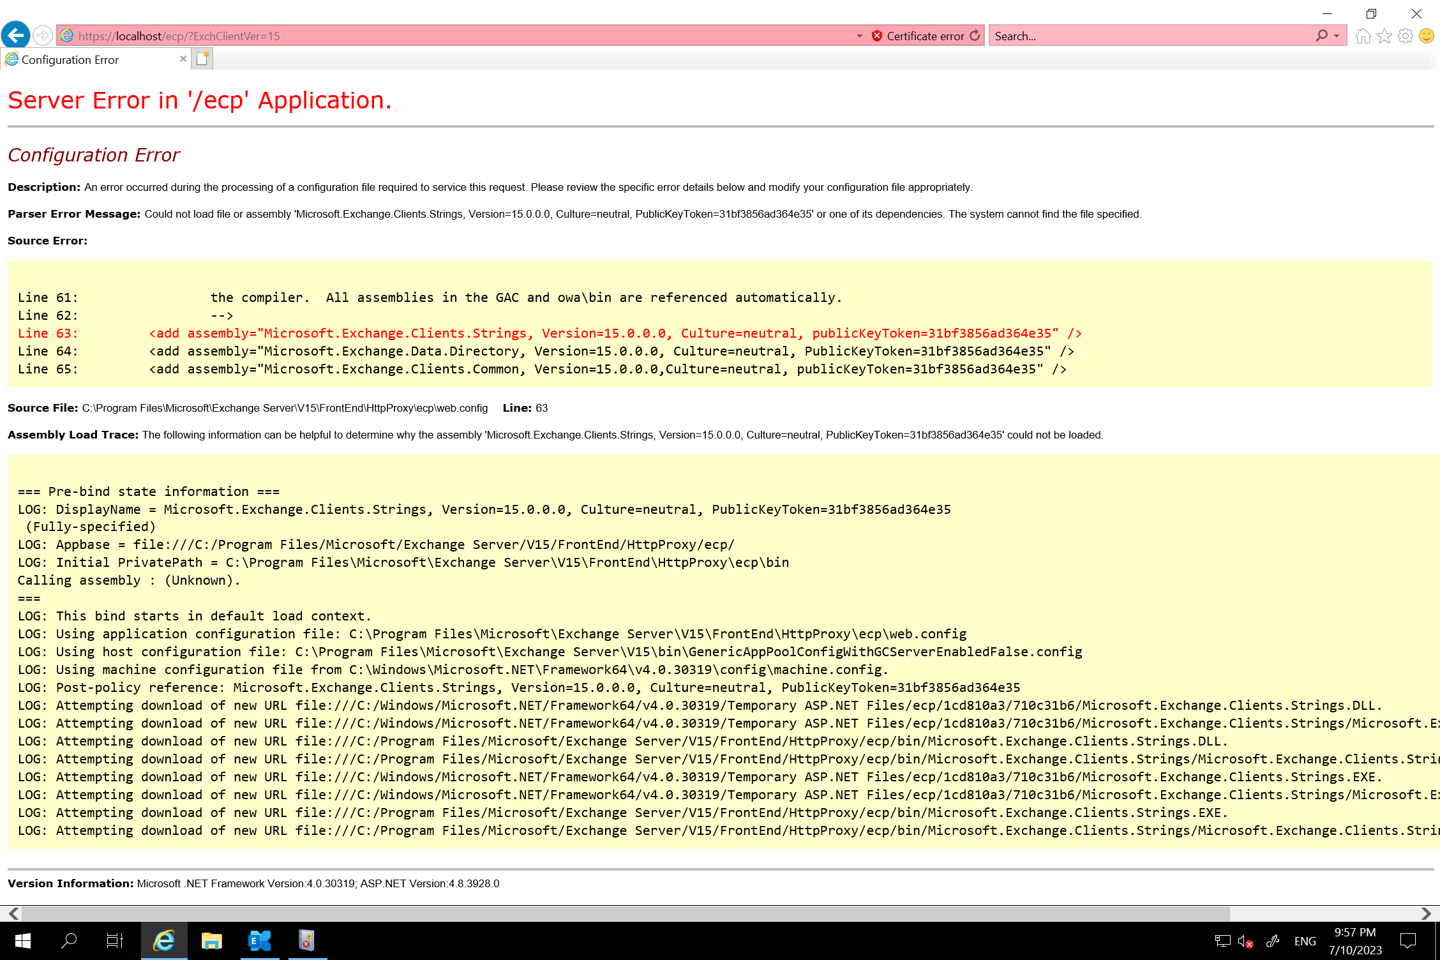Open a new browser tab
The width and height of the screenshot is (1440, 960).
[x=202, y=58]
